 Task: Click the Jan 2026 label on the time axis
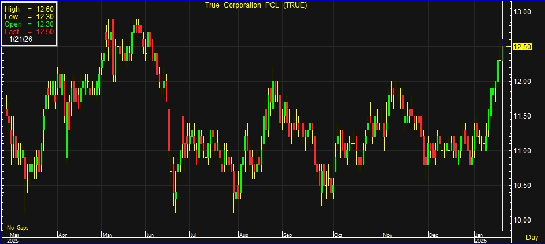click(x=480, y=237)
